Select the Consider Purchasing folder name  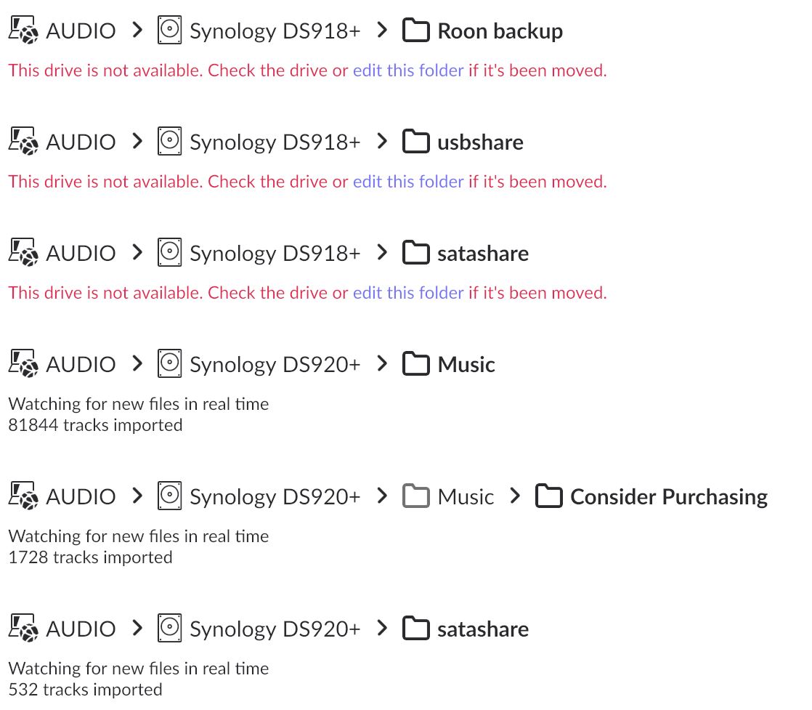click(668, 497)
